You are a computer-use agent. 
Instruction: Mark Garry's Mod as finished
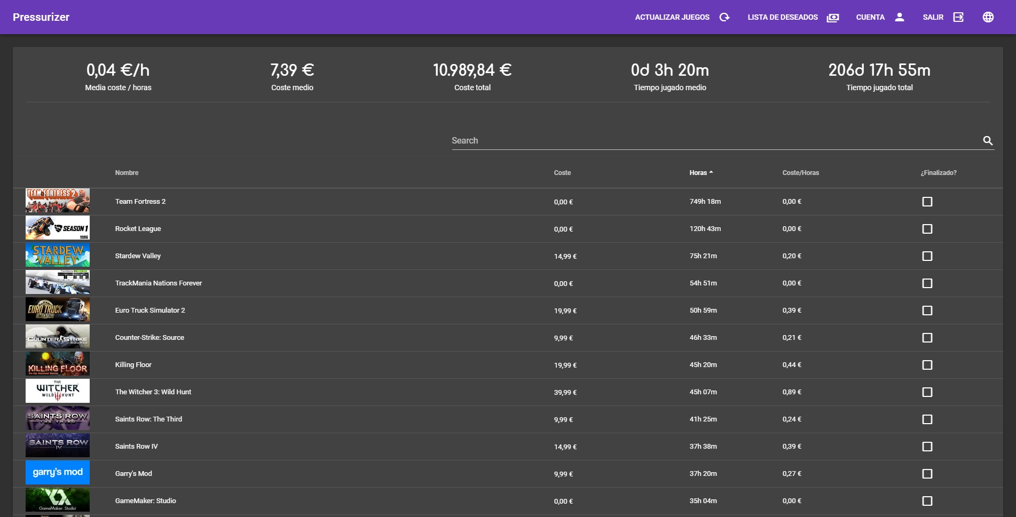point(927,474)
